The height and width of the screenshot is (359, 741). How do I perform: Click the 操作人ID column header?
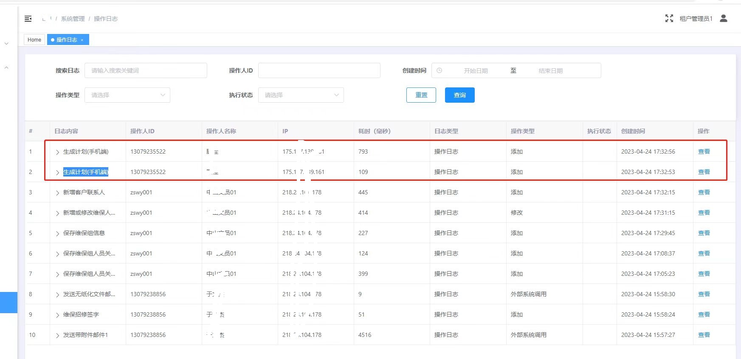(142, 131)
